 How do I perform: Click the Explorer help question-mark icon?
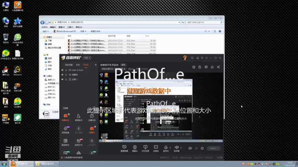pyautogui.click(x=220, y=31)
